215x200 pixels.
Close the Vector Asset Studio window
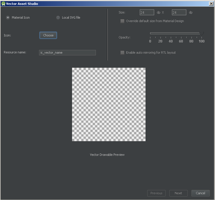211,4
